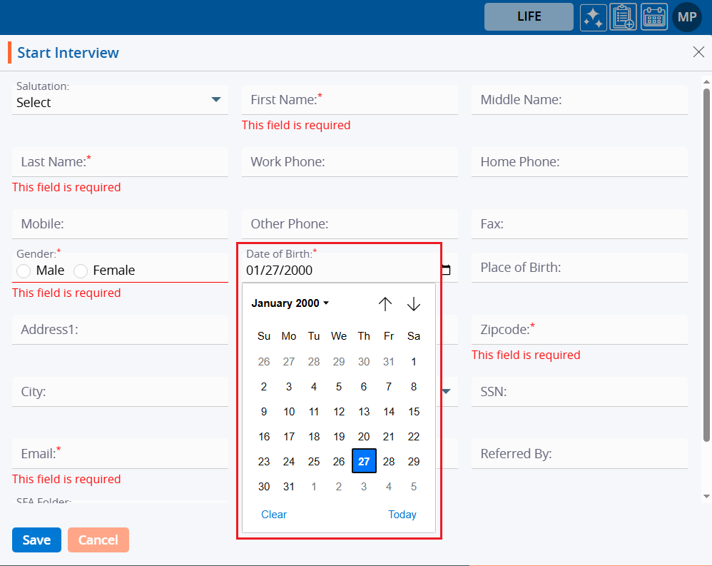The image size is (712, 566).
Task: Select the Female gender option
Action: [81, 271]
